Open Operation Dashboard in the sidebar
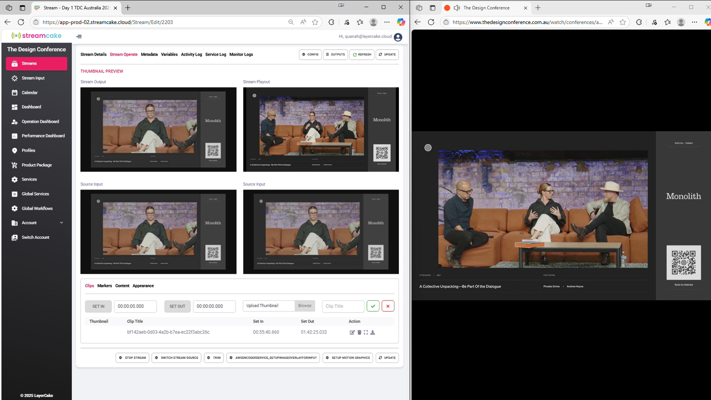711x400 pixels. pyautogui.click(x=40, y=121)
